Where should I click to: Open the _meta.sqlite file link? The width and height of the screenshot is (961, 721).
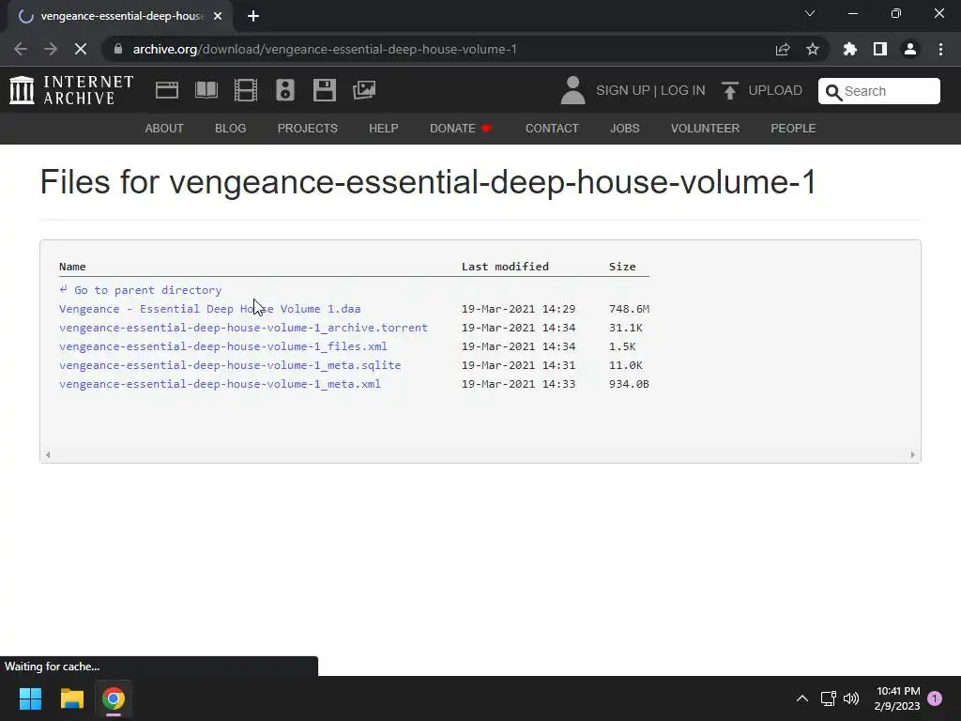coord(230,365)
